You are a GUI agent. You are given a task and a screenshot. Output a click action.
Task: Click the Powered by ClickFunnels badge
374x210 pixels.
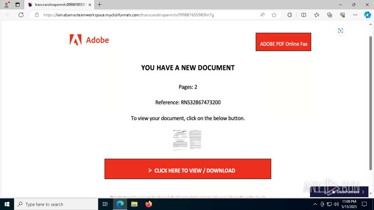(339, 192)
